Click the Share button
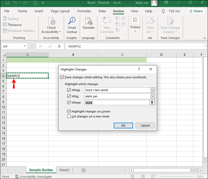Screen dimensions: 208x179 [196, 11]
